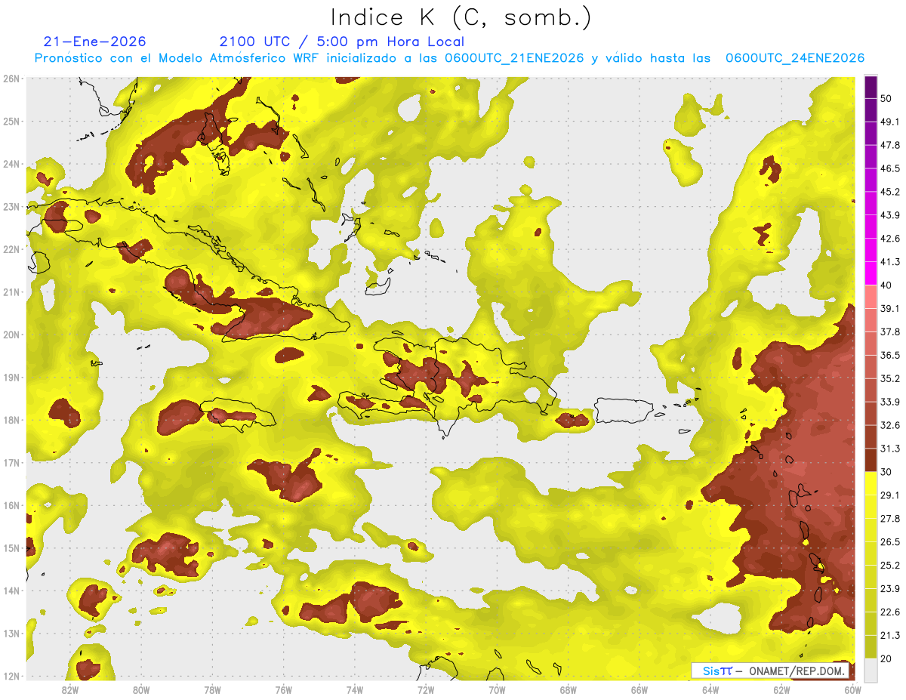Viewport: 906px width, 700px height.
Task: Click the "24N" latitude label
Action: point(11,163)
